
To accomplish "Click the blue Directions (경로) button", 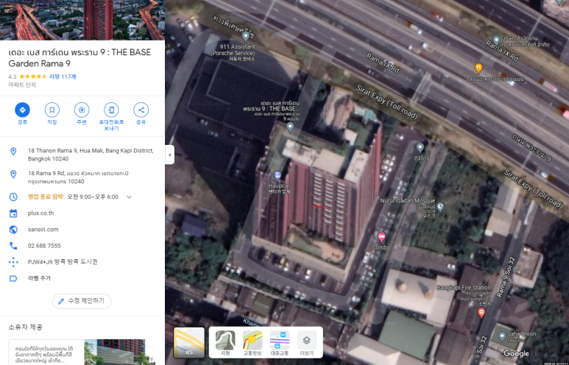I will pyautogui.click(x=23, y=110).
